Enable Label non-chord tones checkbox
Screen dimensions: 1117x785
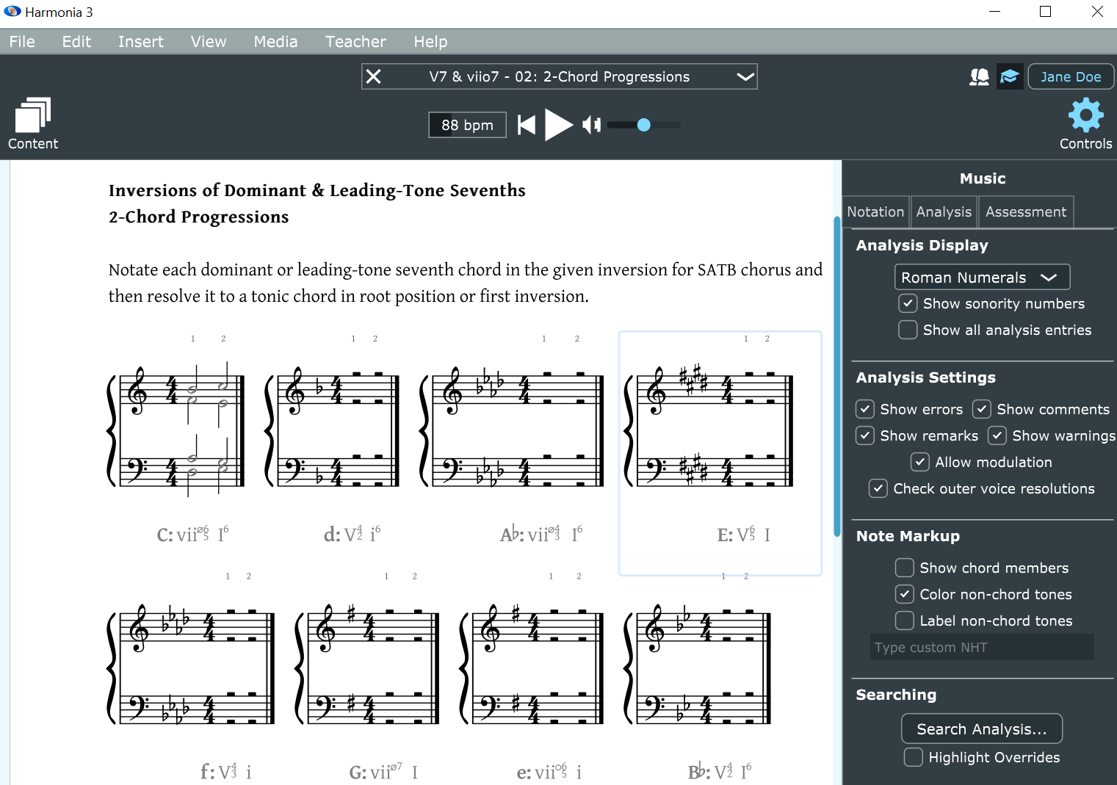tap(905, 621)
